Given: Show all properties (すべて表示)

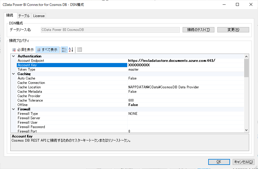Looking at the screenshot, I should point(47,49).
